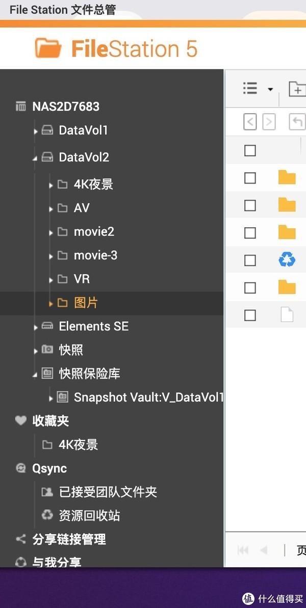This screenshot has height=608, width=306.
Task: Collapse the DataVol2 volume tree
Action: click(36, 158)
